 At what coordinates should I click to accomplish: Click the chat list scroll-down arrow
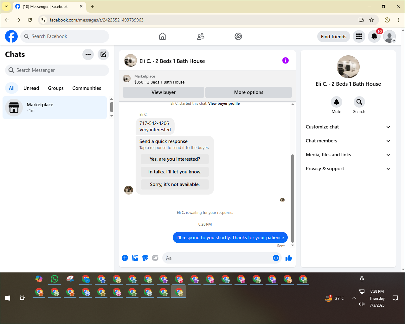pyautogui.click(x=112, y=116)
